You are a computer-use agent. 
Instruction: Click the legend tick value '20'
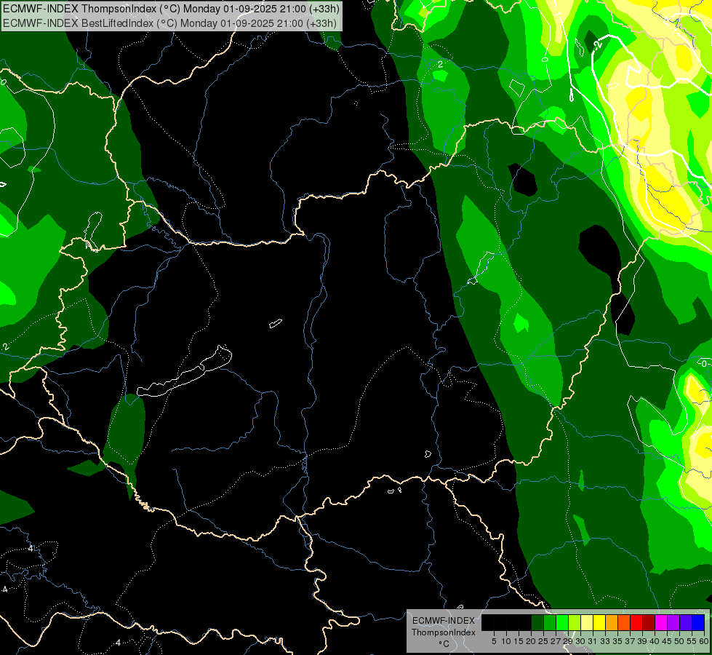pyautogui.click(x=531, y=641)
